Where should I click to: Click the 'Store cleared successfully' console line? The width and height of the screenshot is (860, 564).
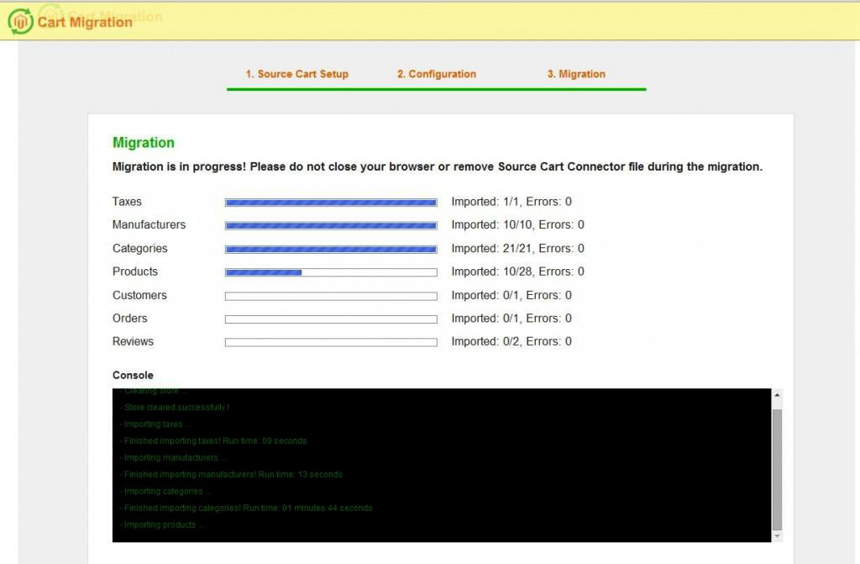176,408
